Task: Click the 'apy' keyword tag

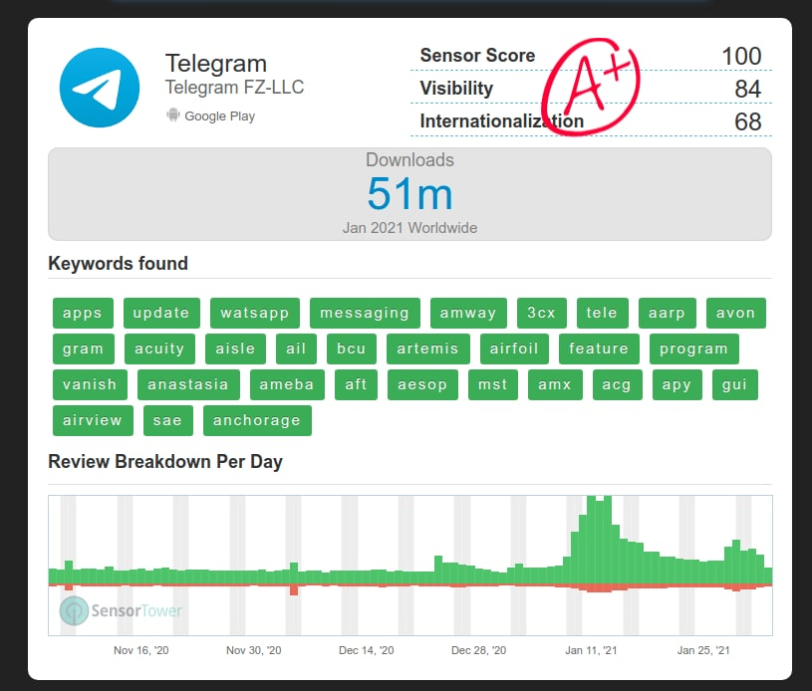Action: [677, 384]
